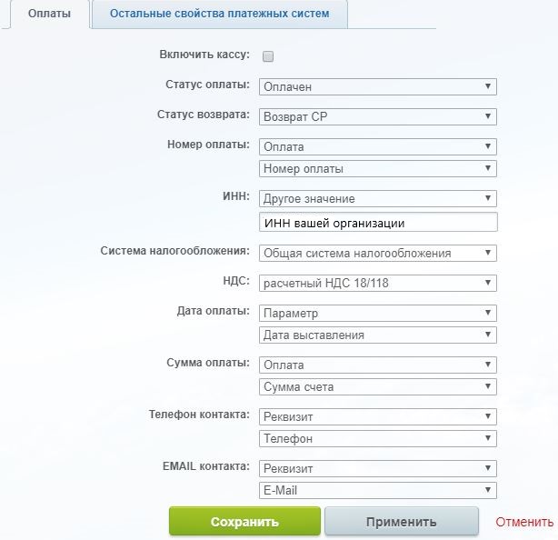Open the "Дата выставления" dropdown
558x540 pixels.
pos(378,335)
